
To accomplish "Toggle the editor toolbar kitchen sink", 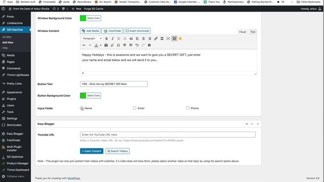I will click(x=174, y=38).
